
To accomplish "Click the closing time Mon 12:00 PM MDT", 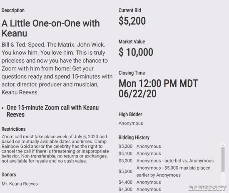I will coord(158,84).
